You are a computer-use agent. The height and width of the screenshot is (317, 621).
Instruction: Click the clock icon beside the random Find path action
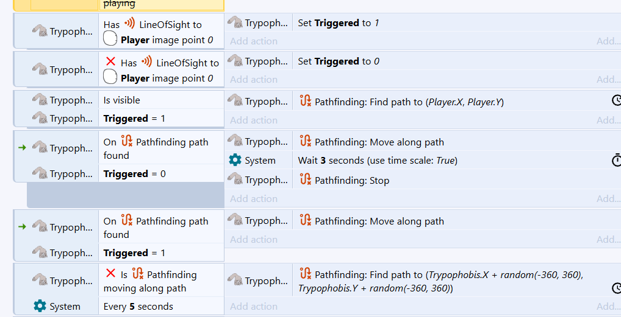point(616,288)
